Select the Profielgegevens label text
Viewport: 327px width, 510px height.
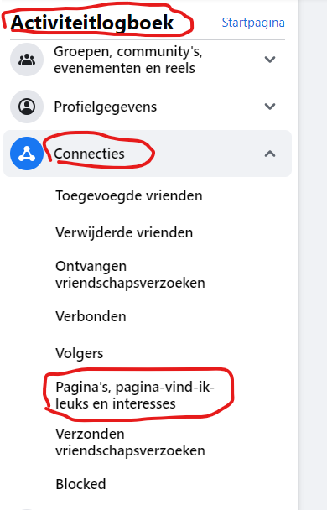click(x=106, y=107)
